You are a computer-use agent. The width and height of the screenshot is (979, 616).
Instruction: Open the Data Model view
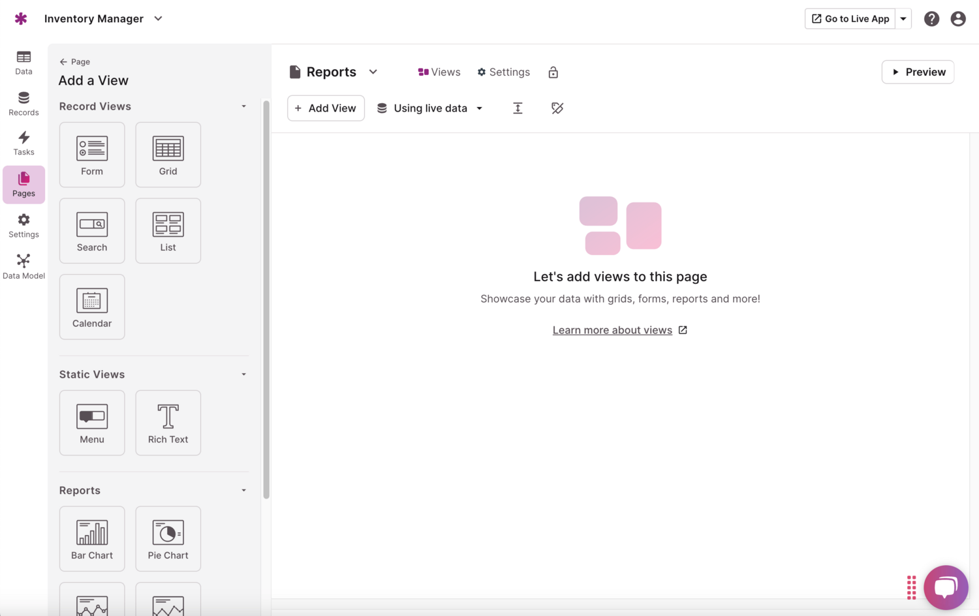point(23,264)
